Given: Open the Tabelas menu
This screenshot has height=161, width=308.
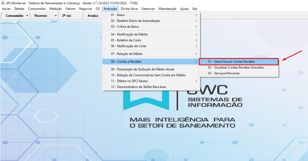Looking at the screenshot, I should (x=19, y=9).
